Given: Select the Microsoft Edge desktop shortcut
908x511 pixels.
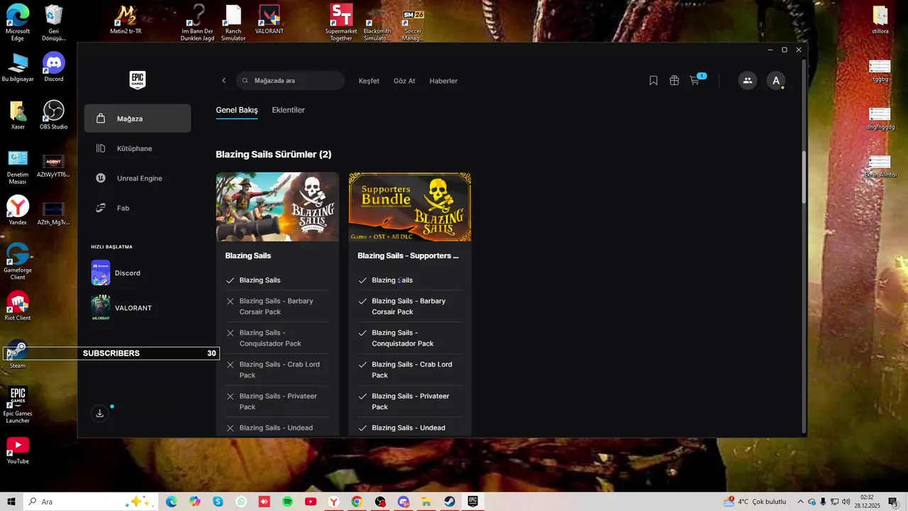Looking at the screenshot, I should point(18,22).
